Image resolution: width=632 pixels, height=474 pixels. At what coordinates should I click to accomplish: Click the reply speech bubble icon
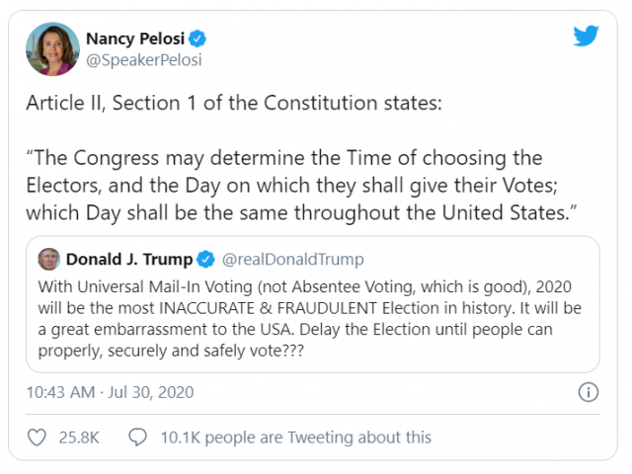139,436
